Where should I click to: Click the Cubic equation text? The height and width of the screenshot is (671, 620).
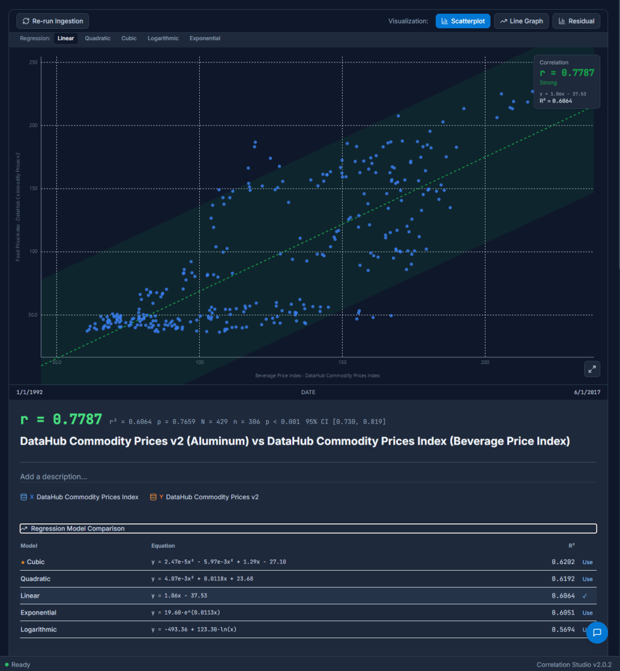point(218,562)
